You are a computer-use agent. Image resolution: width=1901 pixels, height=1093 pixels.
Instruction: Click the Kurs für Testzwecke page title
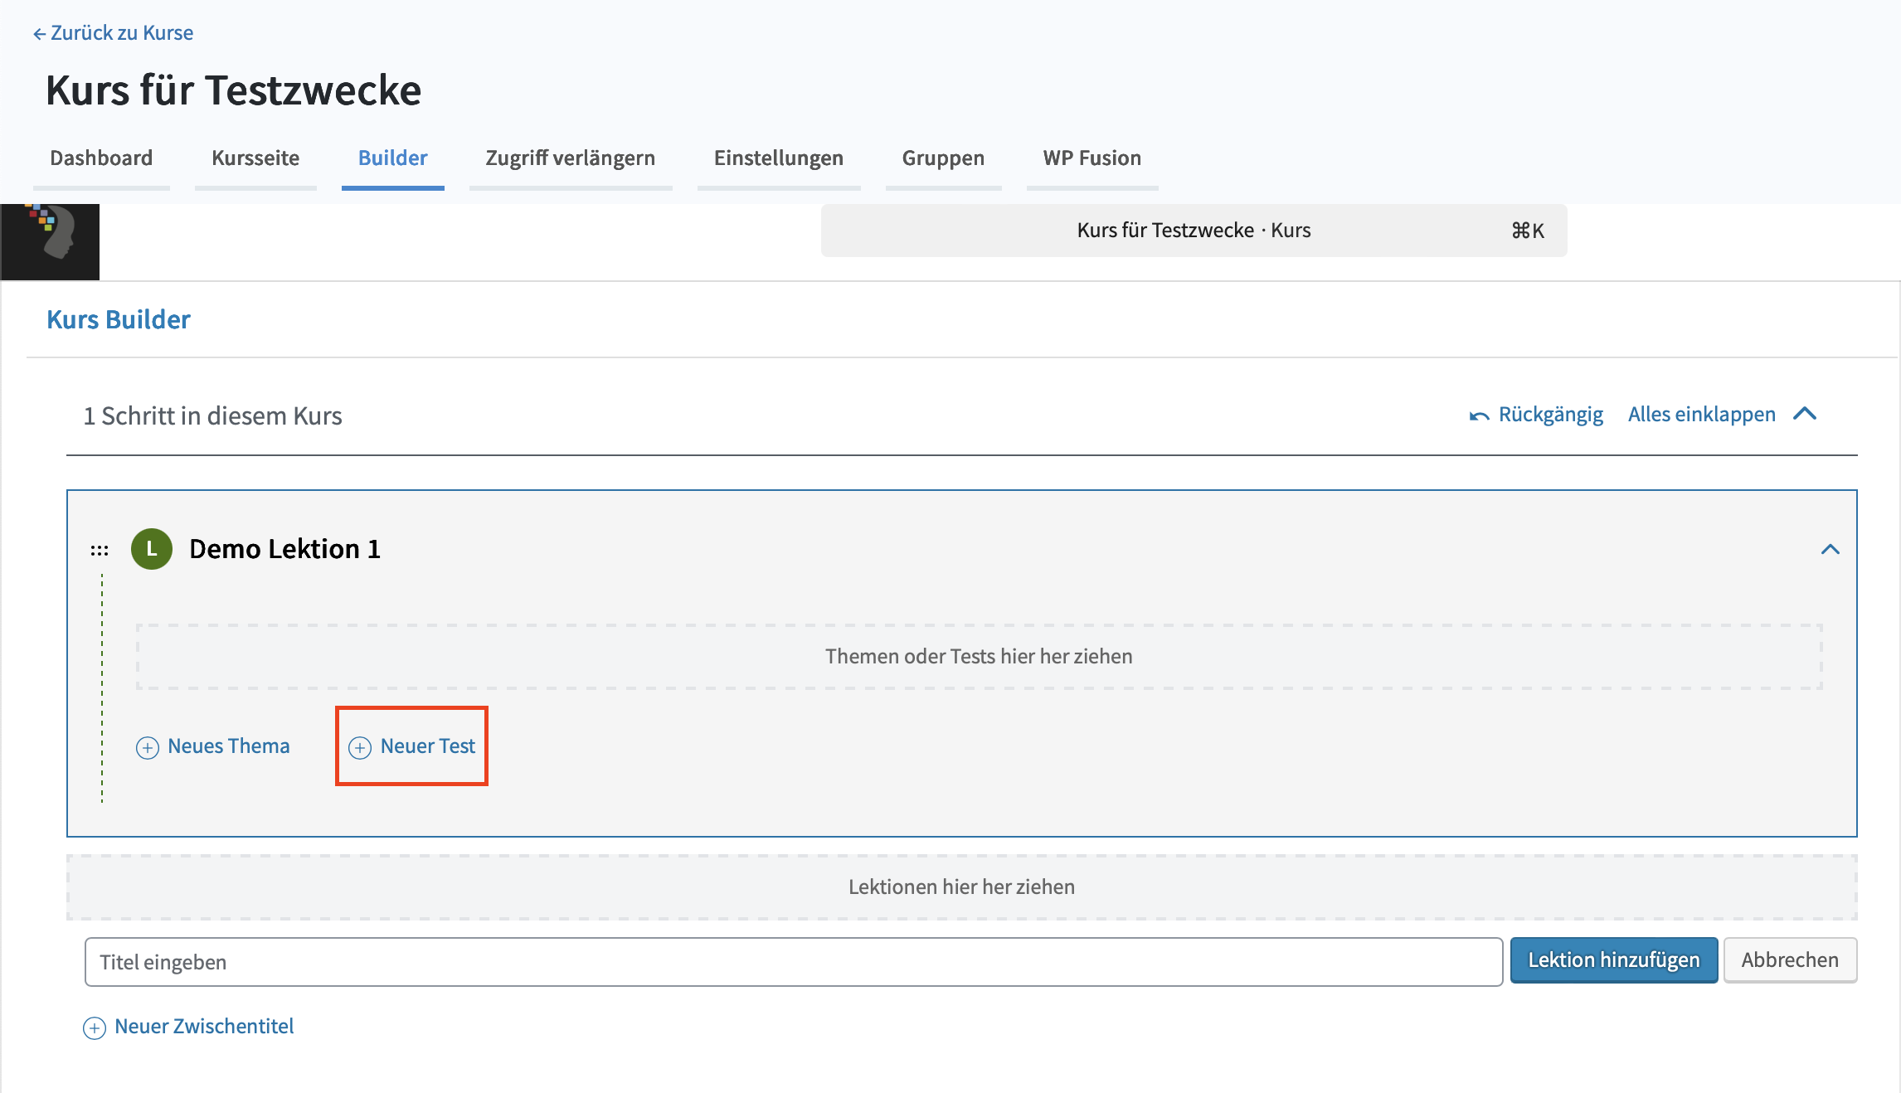233,90
